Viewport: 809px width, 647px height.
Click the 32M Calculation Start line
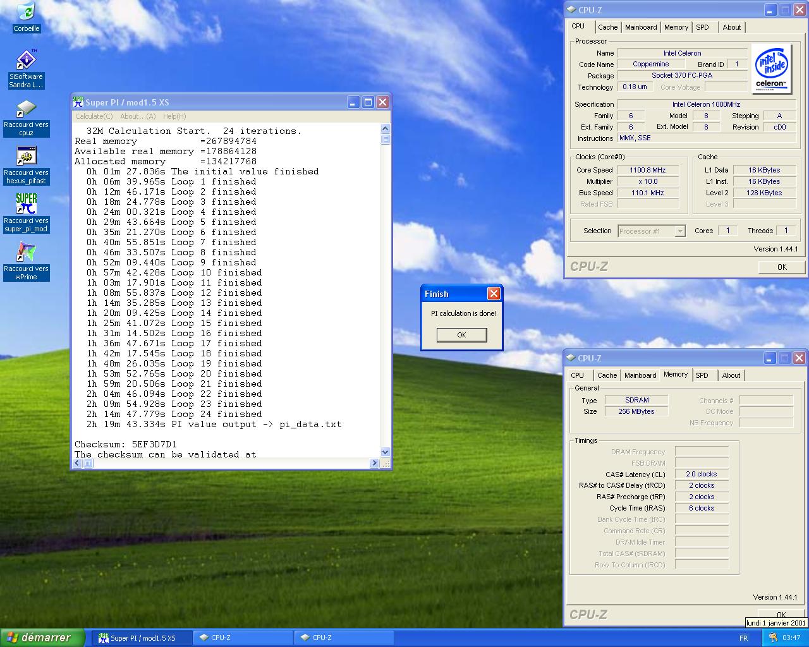(194, 131)
